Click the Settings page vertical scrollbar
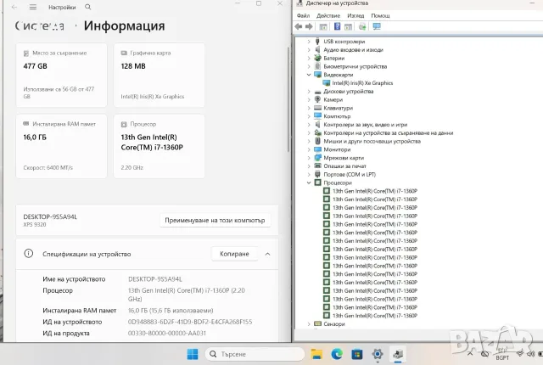The width and height of the screenshot is (543, 365). (288, 99)
